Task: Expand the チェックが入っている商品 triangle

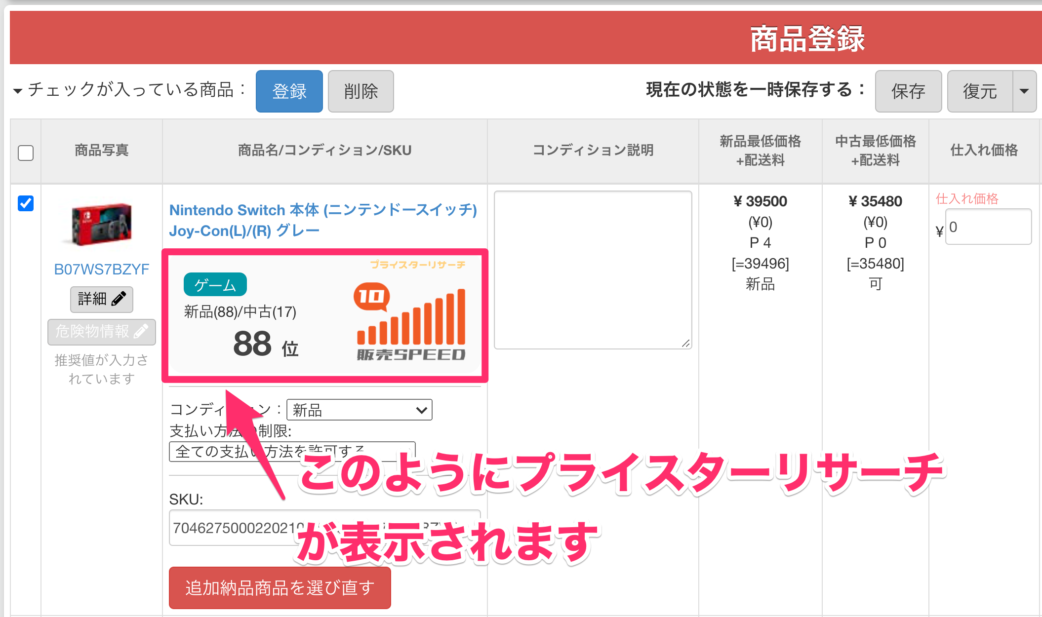Action: pos(18,91)
